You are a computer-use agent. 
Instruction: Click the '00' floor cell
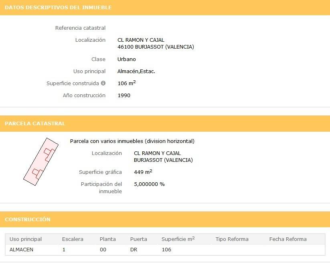[103, 250]
